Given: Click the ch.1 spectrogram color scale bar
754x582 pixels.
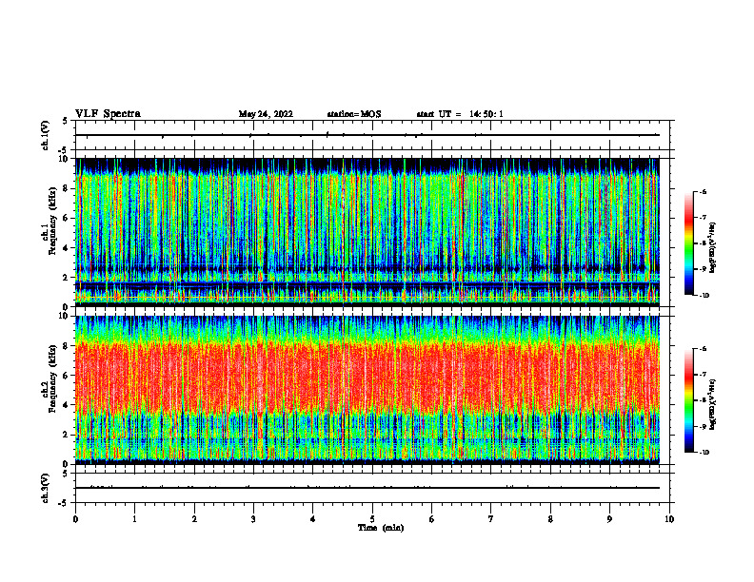Looking at the screenshot, I should [x=688, y=243].
